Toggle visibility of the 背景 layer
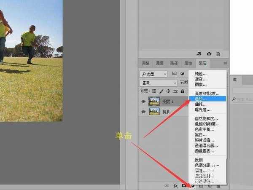 [144, 112]
